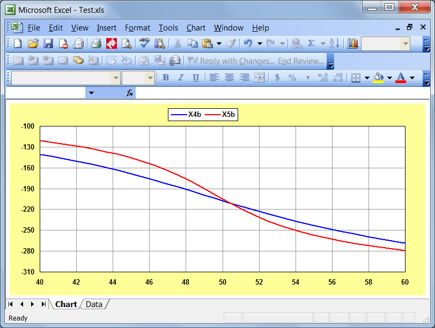Click the Increase Decimal icon

click(x=323, y=78)
